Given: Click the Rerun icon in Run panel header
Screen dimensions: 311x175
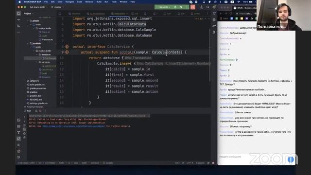Looking at the screenshot, I should pyautogui.click(x=36, y=111).
